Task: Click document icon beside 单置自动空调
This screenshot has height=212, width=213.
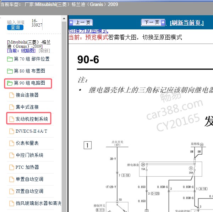Action: point(12,179)
